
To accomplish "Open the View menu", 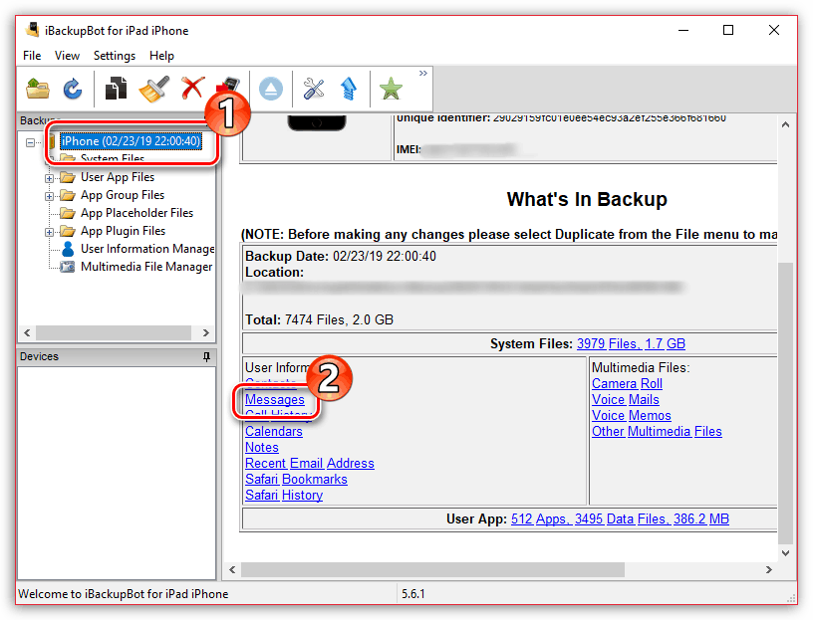I will [67, 56].
